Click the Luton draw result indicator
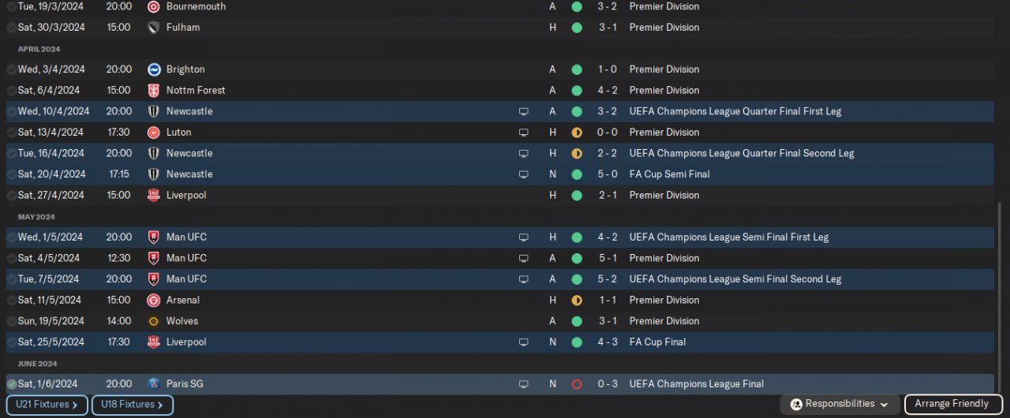 point(577,132)
